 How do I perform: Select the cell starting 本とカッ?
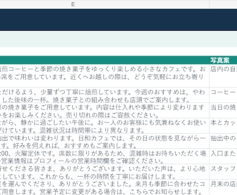[223, 126]
